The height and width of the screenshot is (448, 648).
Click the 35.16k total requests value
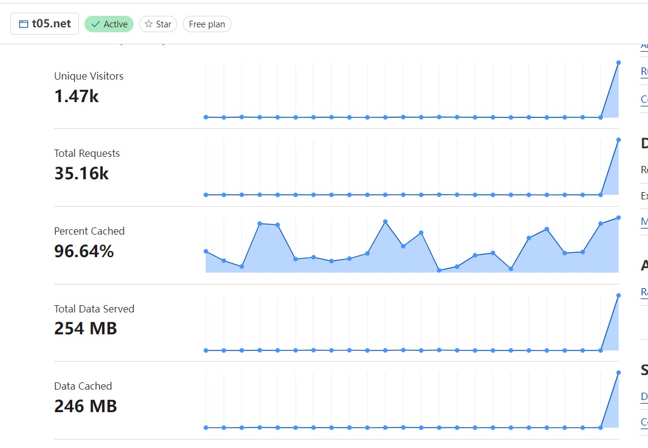(81, 174)
